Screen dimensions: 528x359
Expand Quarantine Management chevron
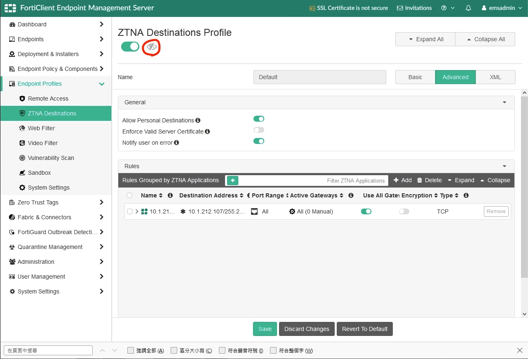pos(101,247)
